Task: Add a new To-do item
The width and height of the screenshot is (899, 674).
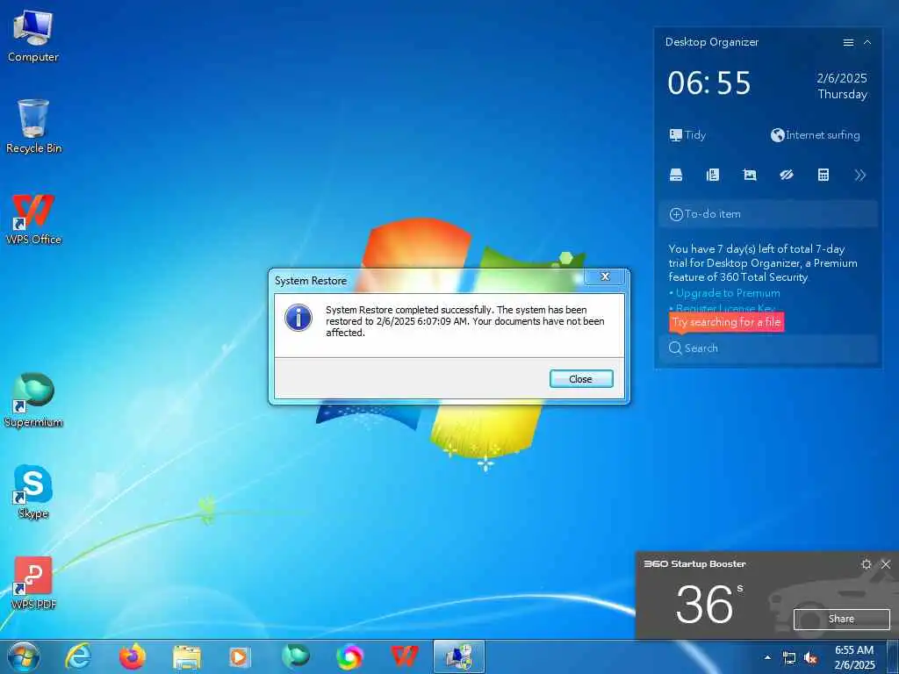Action: tap(768, 214)
